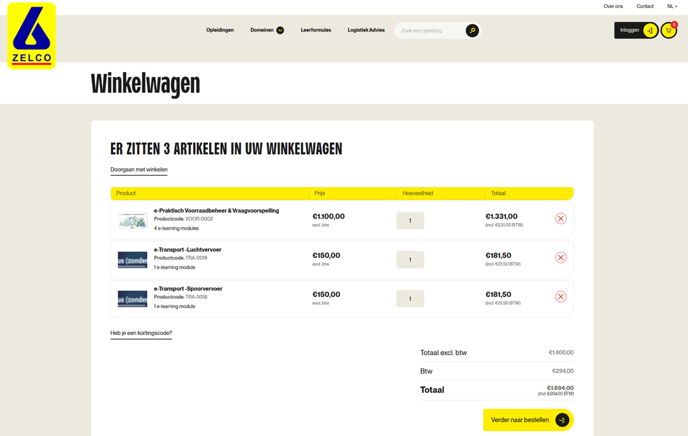Screen dimensions: 688x436
Task: Remove e-Transport -Luchtvervoer from the cart
Action: click(x=560, y=258)
